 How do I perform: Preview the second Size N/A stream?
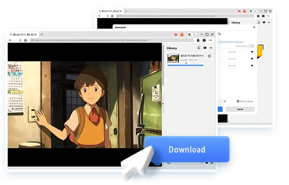click(252, 59)
